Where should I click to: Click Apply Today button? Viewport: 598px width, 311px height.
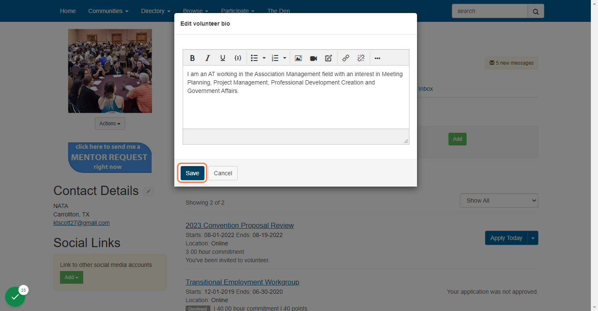pyautogui.click(x=506, y=238)
